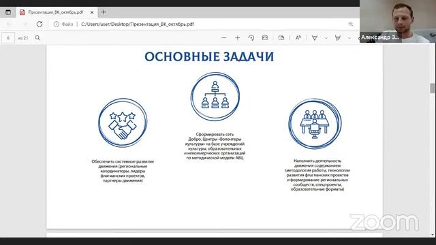The width and height of the screenshot is (436, 245).
Task: Select the Draw pen tool
Action: 315,38
